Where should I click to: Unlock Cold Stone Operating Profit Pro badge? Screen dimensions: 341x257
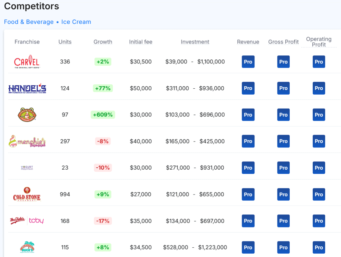(319, 194)
